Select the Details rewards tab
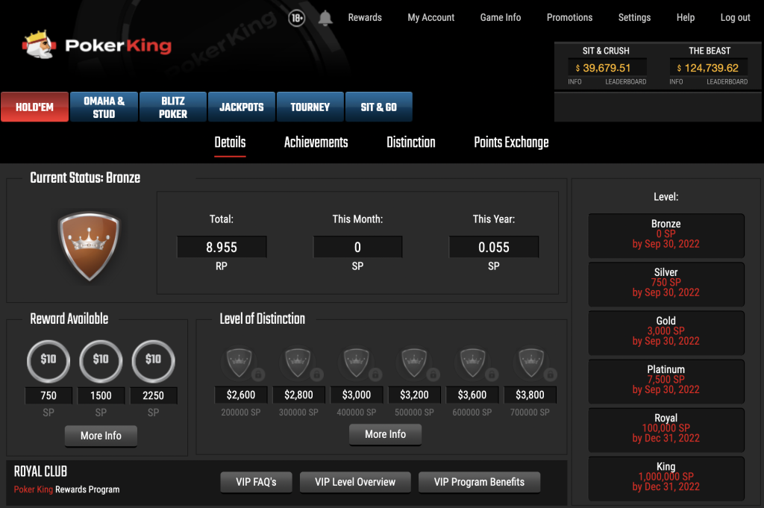The image size is (764, 508). click(x=230, y=142)
